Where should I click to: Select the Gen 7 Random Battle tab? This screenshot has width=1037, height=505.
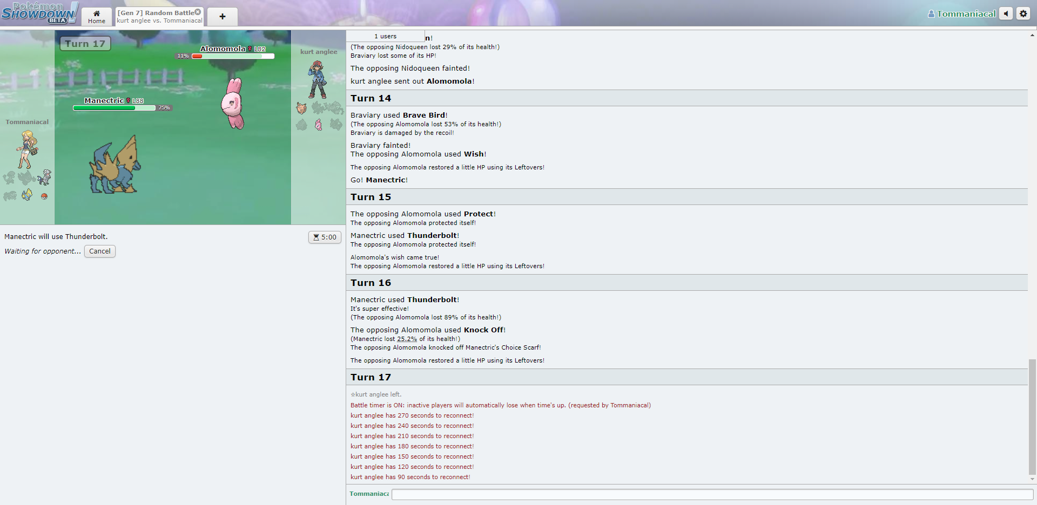pos(156,17)
